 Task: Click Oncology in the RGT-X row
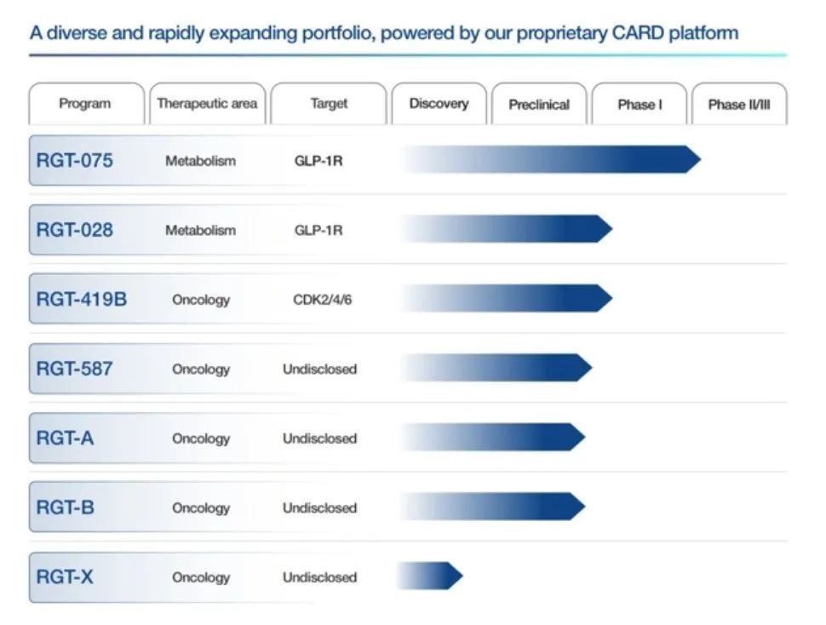pos(201,578)
